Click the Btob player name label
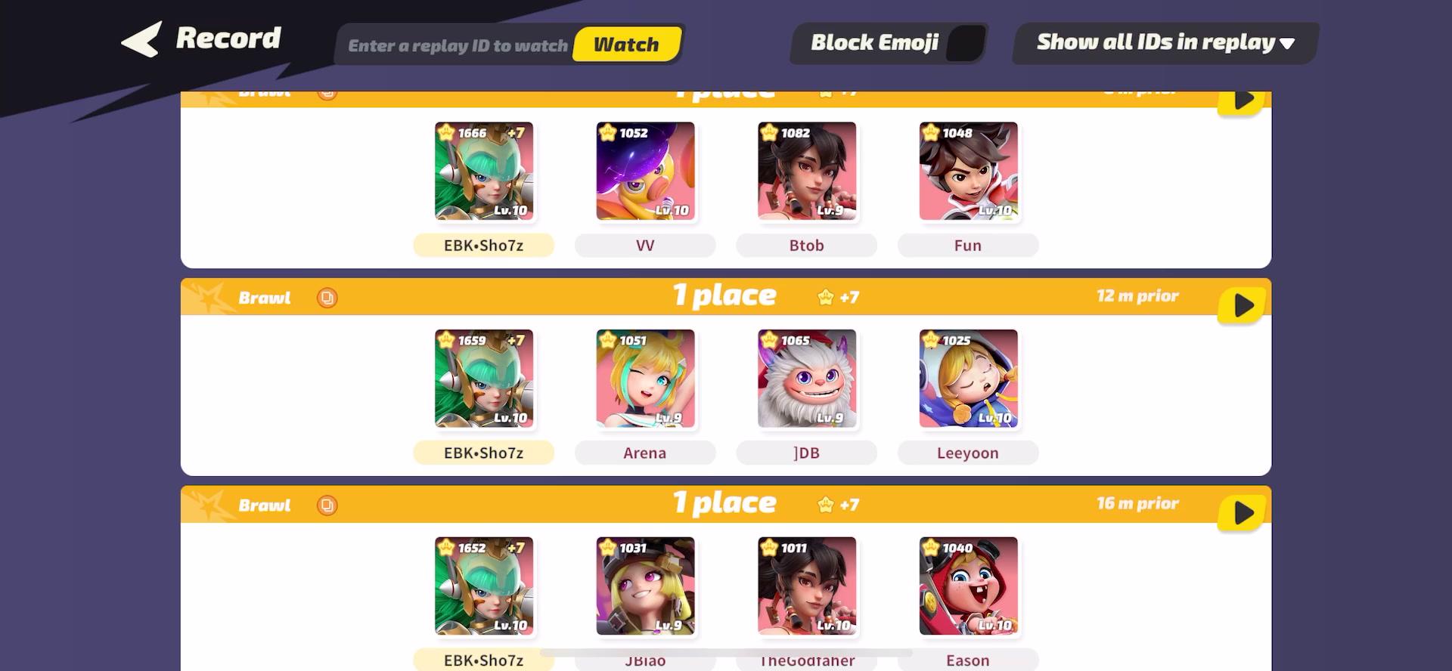 (x=806, y=246)
